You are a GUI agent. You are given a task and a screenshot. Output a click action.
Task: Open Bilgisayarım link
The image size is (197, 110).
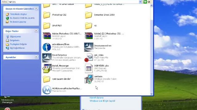point(15,37)
